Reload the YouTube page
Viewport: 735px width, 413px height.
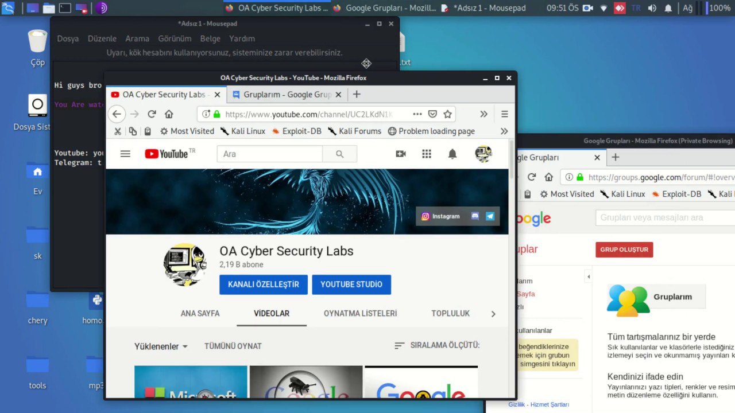(x=152, y=114)
